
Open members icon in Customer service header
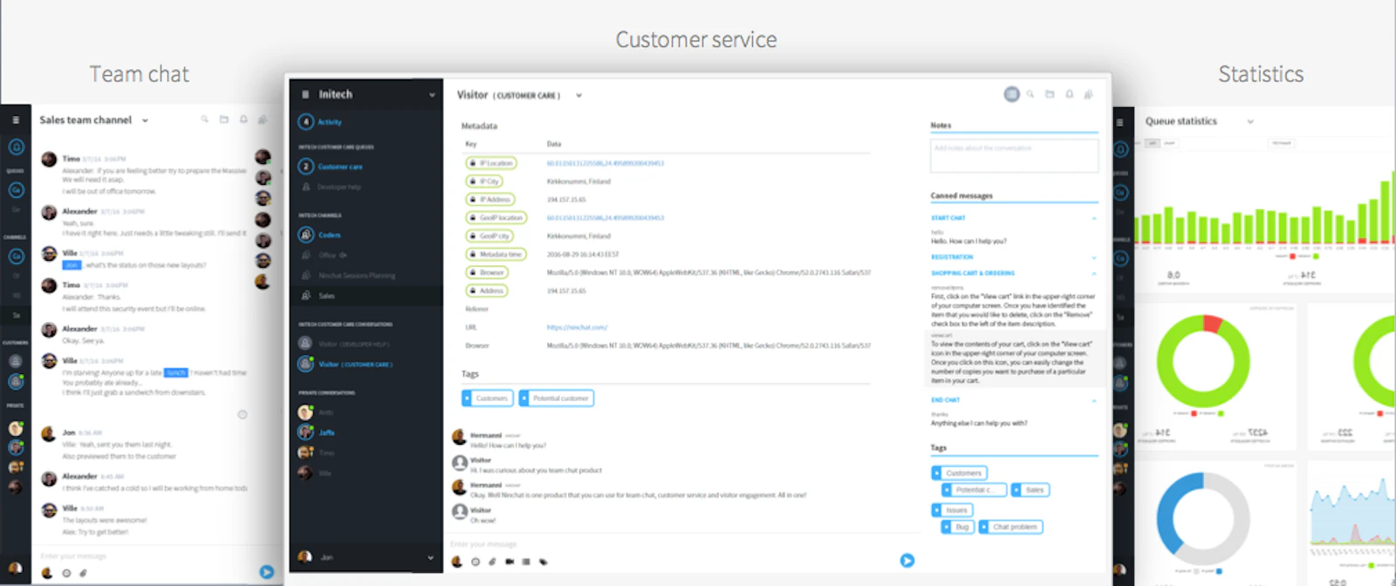click(1089, 94)
